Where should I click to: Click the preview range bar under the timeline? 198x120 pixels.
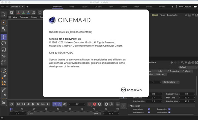point(64,114)
